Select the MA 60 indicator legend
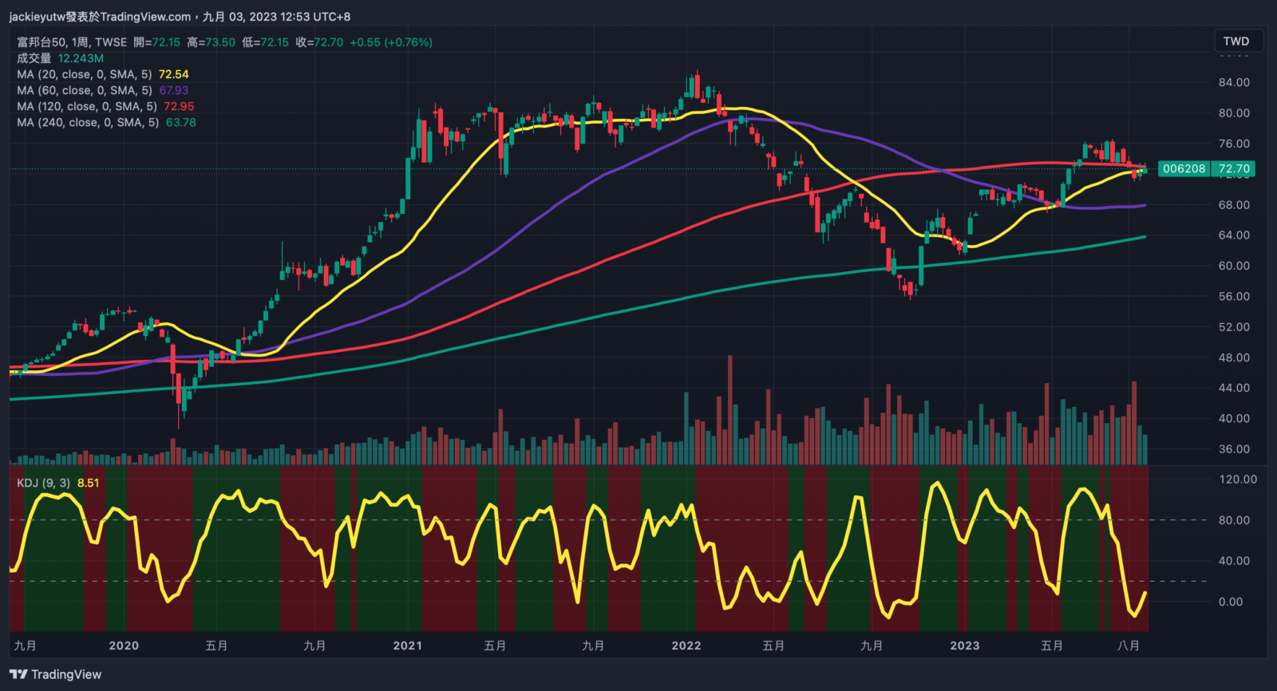1277x691 pixels. [84, 90]
